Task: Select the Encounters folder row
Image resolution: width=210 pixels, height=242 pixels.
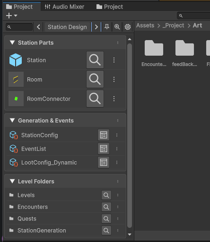Action: tap(65, 207)
